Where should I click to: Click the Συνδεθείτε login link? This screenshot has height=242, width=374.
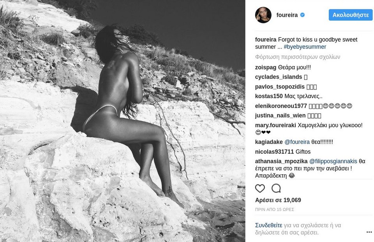268,225
